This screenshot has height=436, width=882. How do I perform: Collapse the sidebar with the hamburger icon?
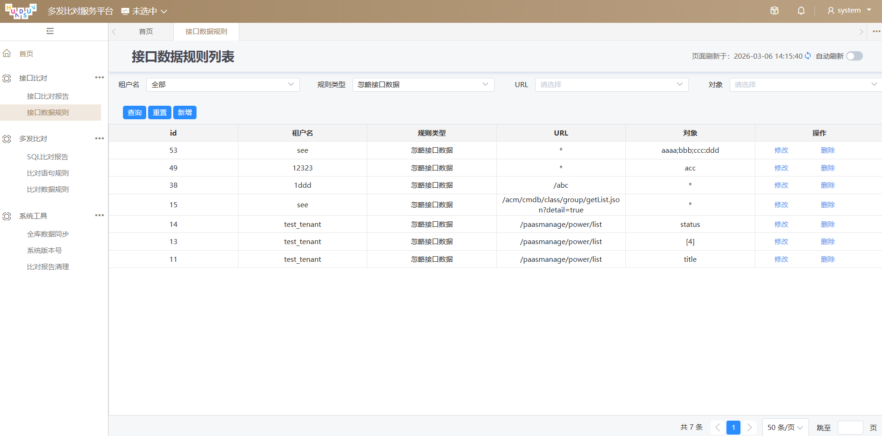50,31
